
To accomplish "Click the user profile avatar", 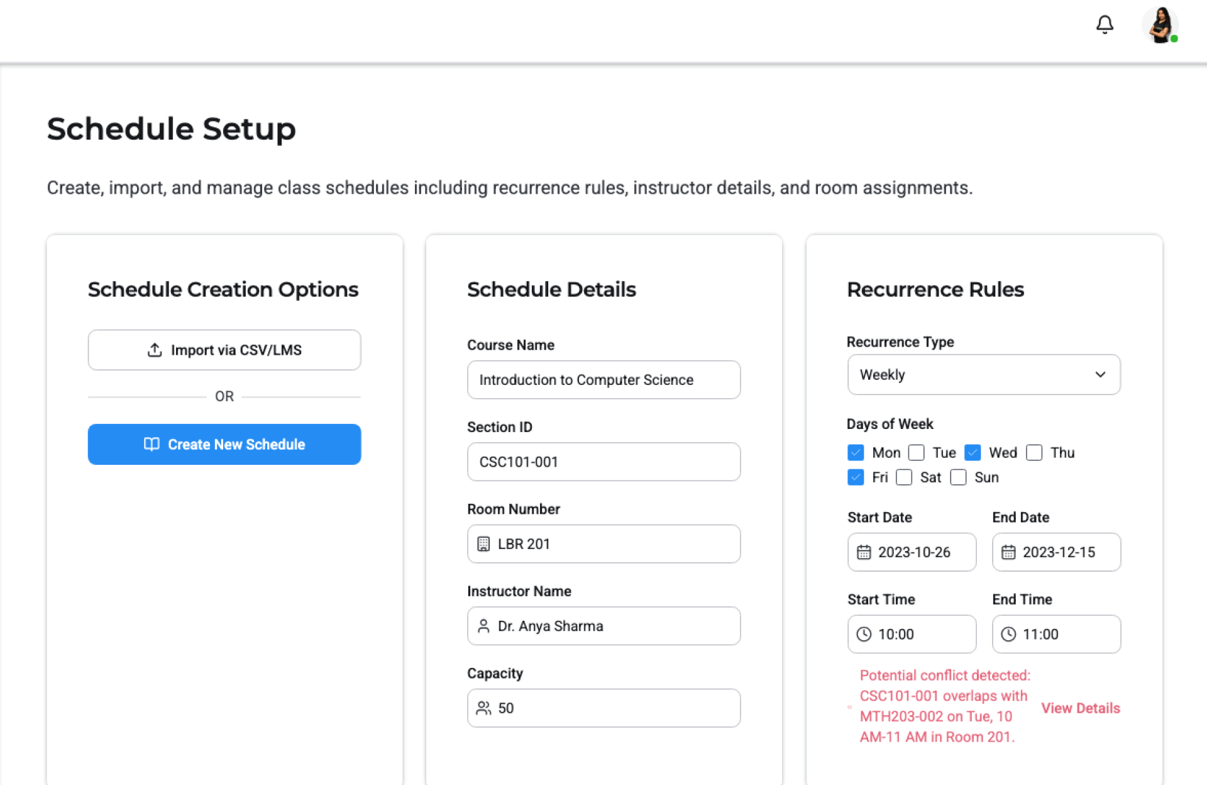I will tap(1160, 26).
